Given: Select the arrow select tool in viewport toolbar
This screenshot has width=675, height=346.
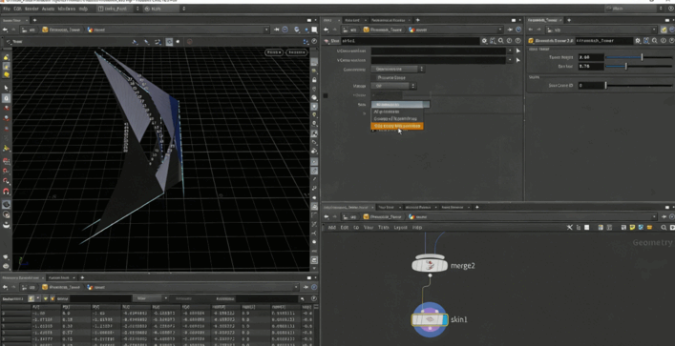Looking at the screenshot, I should pos(6,88).
